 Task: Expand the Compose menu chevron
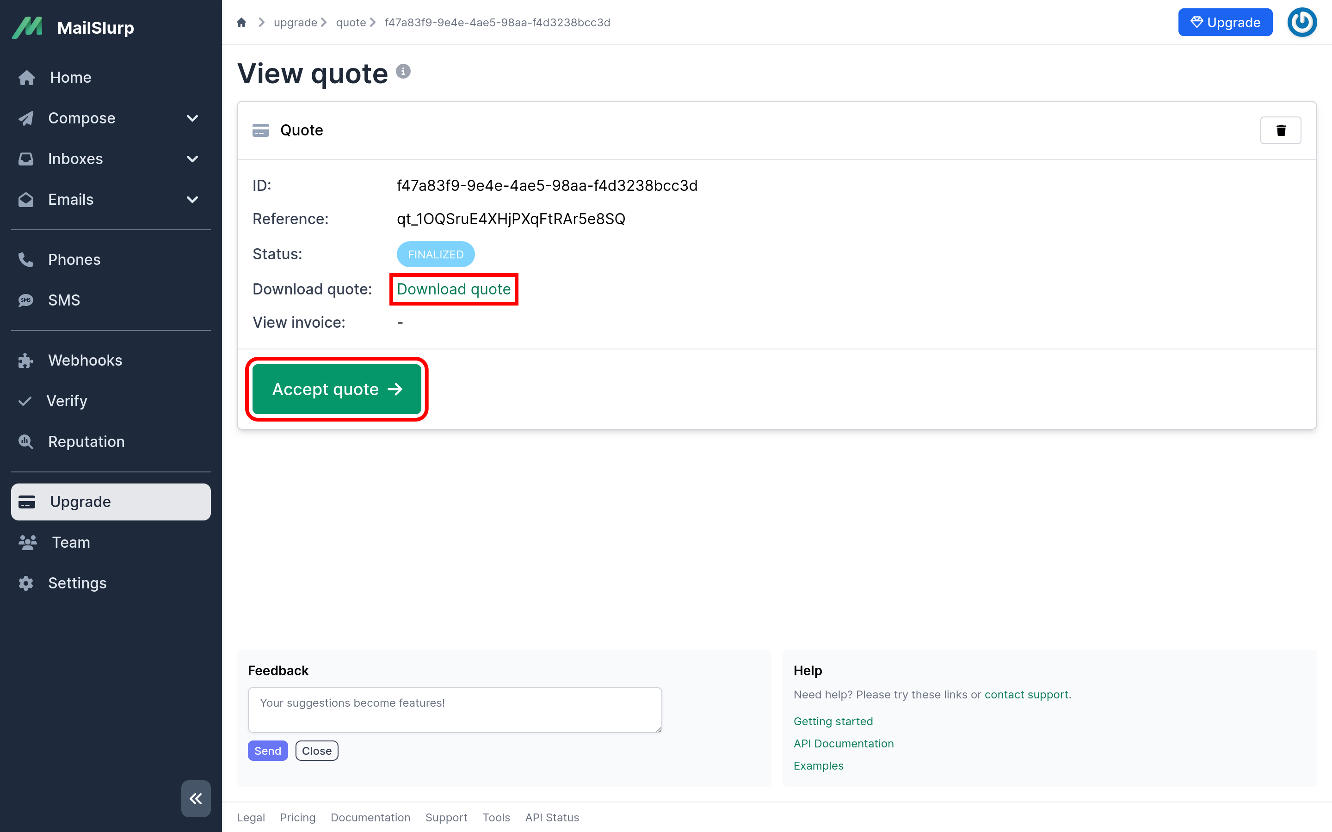(192, 118)
